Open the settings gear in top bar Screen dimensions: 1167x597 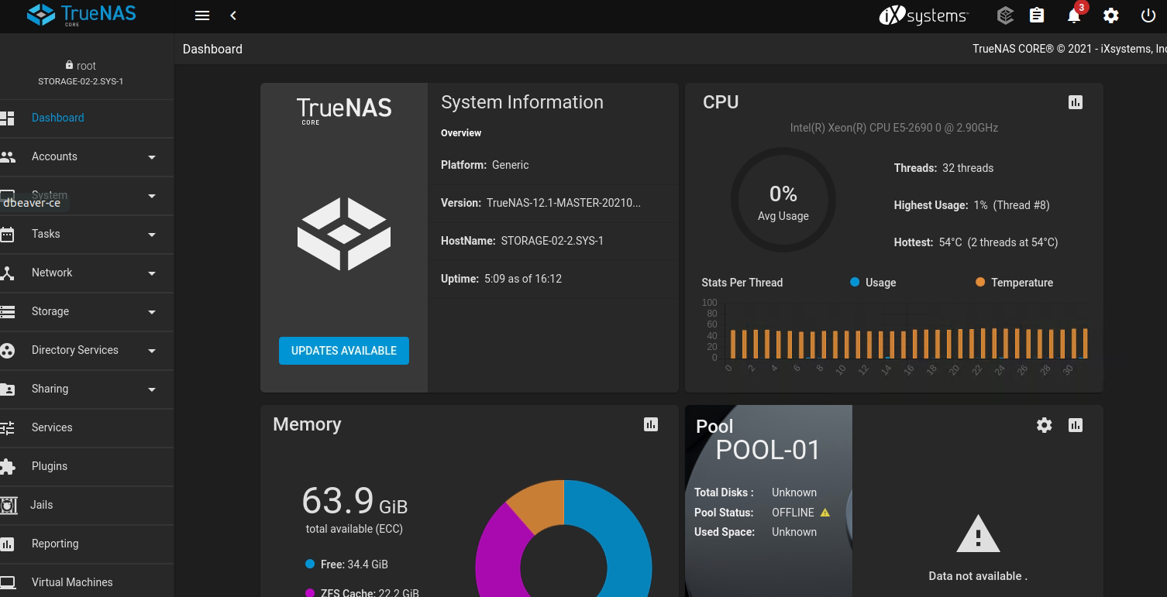coord(1111,15)
